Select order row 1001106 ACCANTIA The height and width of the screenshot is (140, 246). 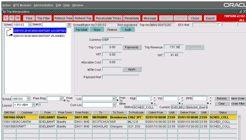[120, 122]
